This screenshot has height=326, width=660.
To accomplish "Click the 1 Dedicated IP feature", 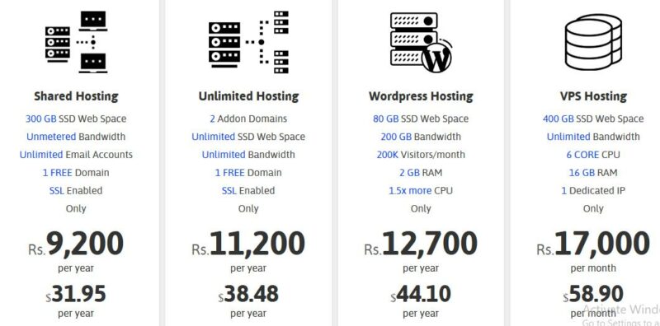I will coord(593,191).
